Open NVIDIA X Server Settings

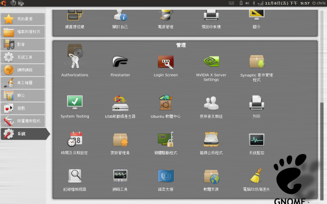(211, 61)
